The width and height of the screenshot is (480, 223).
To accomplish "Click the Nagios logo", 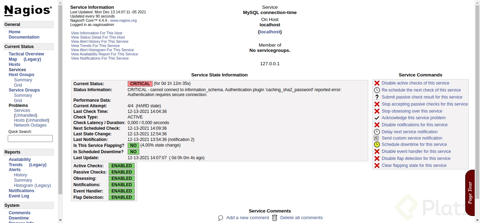I will click(28, 11).
